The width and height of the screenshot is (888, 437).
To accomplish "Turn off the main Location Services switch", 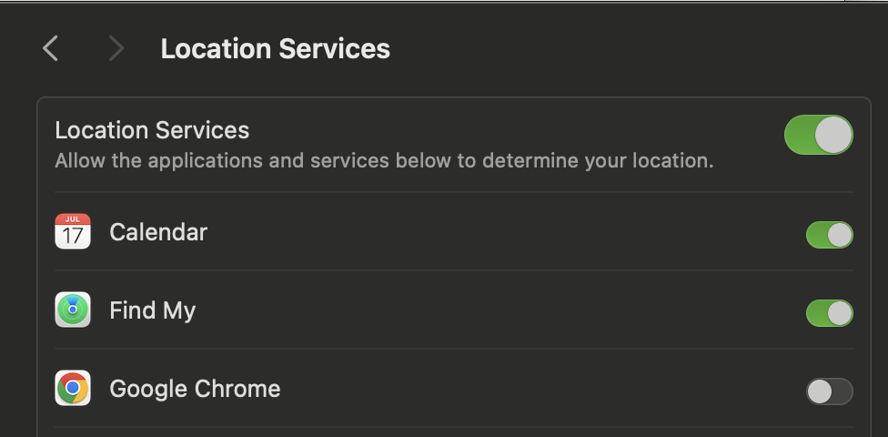I will tap(818, 135).
